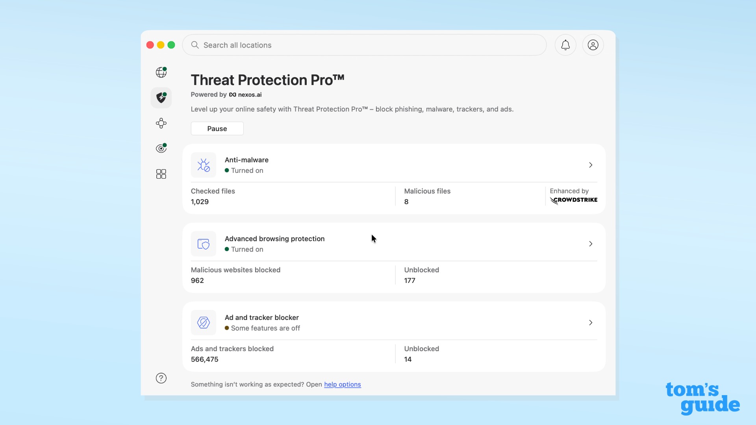Click the CrowdStrike logo
Image resolution: width=756 pixels, height=425 pixels.
[574, 200]
